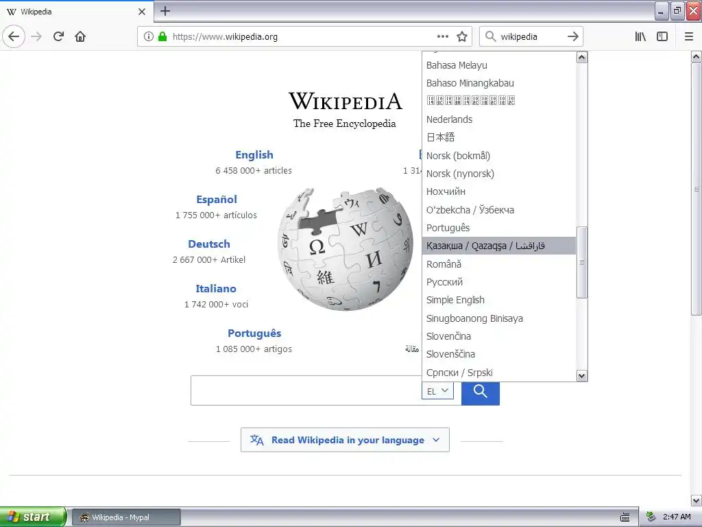Select Slovenčina option
Viewport: 702px width, 527px height.
499,336
